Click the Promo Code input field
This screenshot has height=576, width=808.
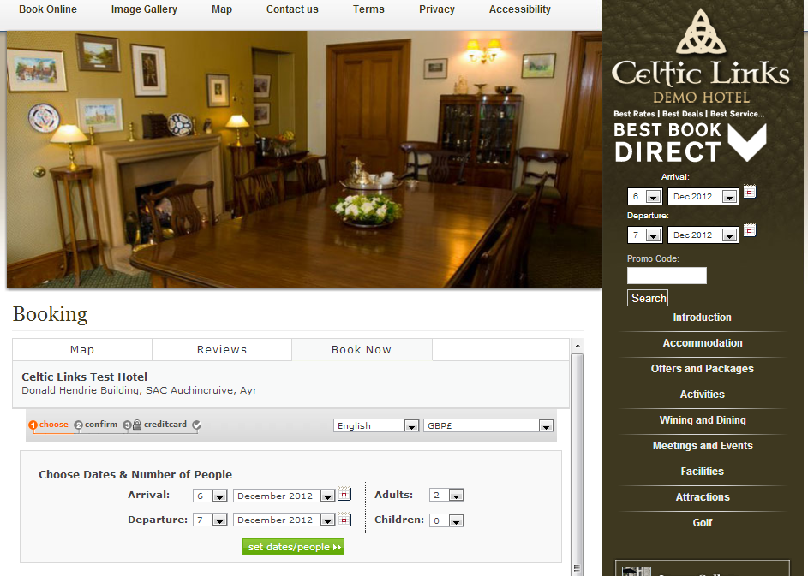pyautogui.click(x=667, y=276)
